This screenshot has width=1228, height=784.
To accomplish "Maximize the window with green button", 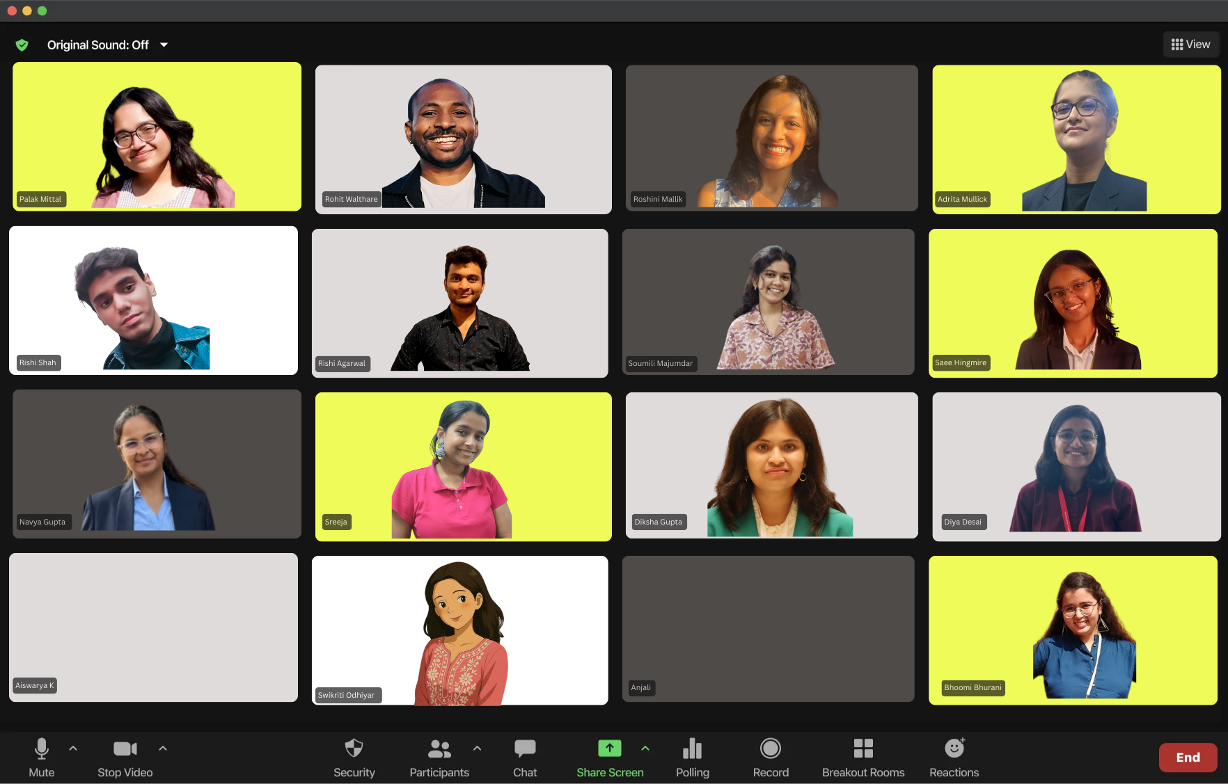I will click(x=42, y=10).
